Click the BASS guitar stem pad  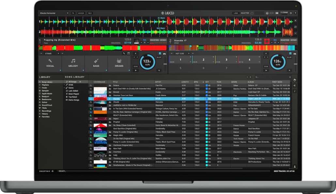(96, 63)
